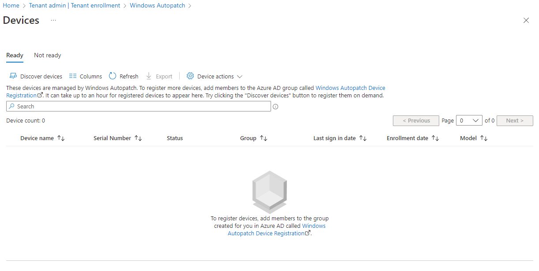Click the Export button
The height and width of the screenshot is (271, 539).
(x=159, y=76)
